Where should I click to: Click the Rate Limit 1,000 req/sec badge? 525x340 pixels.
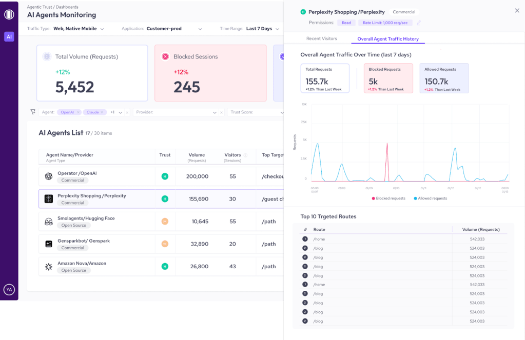(x=385, y=23)
